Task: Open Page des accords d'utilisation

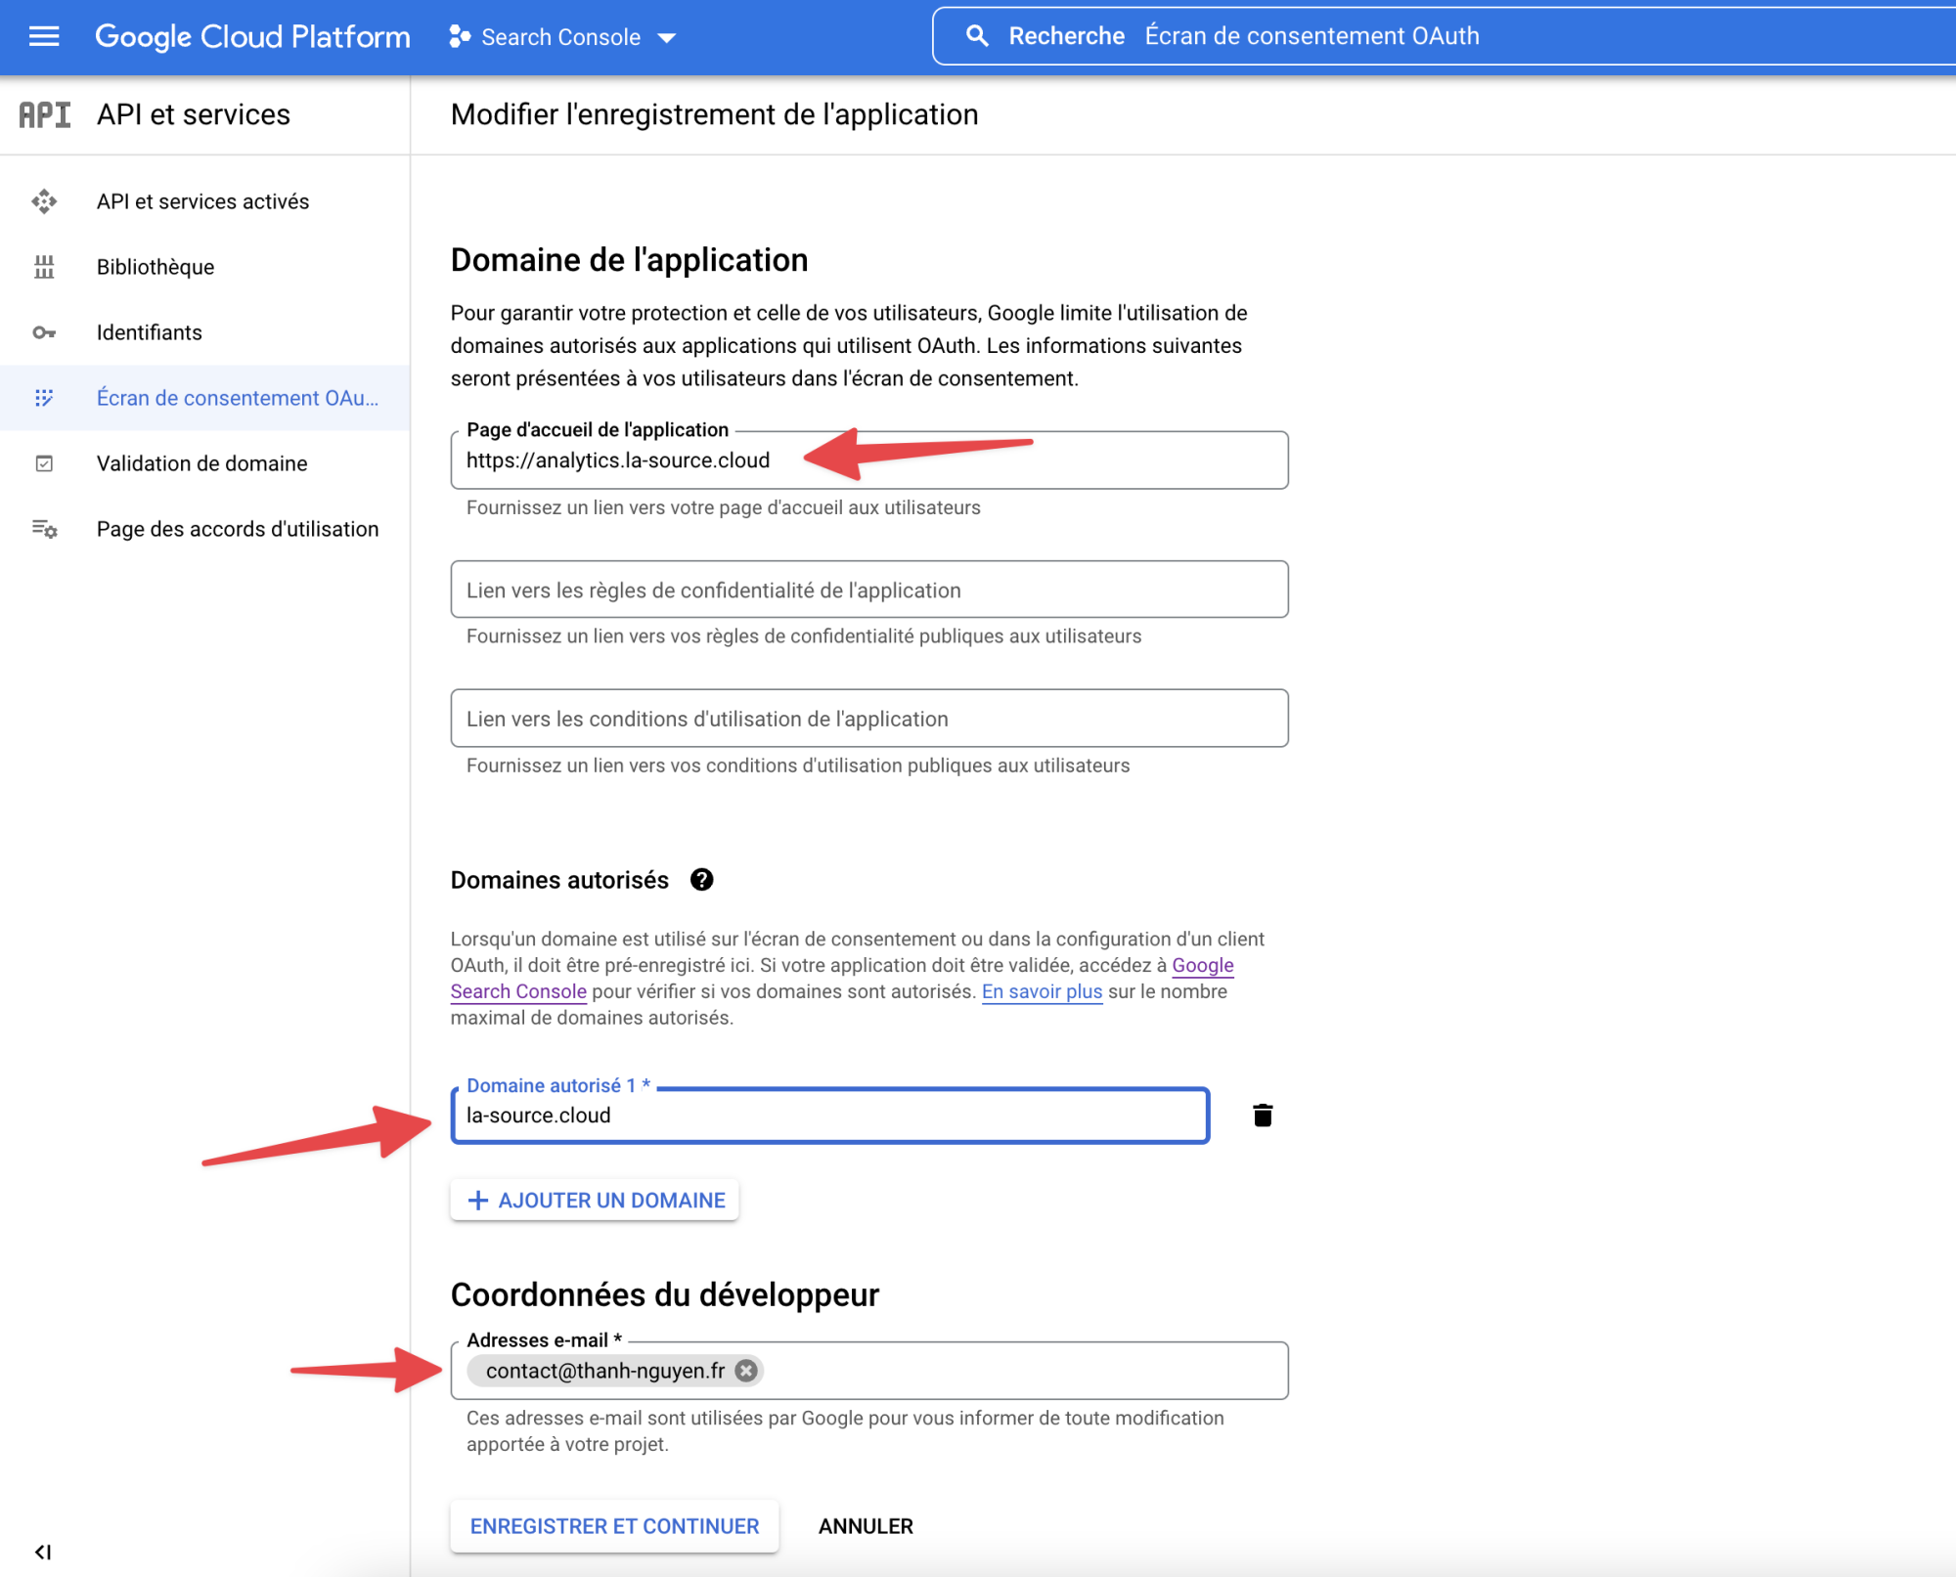Action: (237, 529)
